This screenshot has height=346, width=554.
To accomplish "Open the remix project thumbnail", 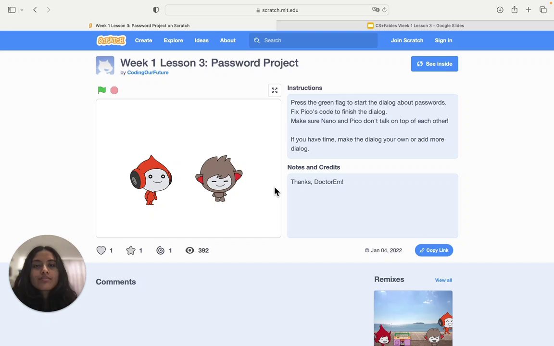I will point(413,318).
